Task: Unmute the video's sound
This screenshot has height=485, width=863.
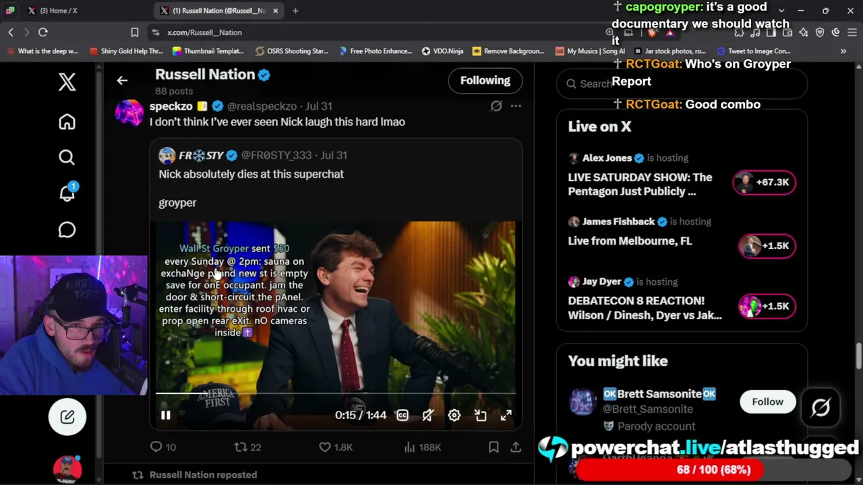Action: (x=428, y=416)
